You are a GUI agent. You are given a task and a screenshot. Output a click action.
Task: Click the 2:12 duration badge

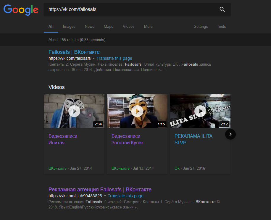(x=224, y=124)
